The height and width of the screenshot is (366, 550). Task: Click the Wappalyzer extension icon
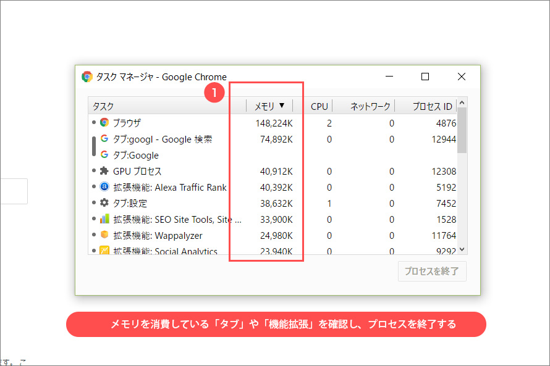104,235
